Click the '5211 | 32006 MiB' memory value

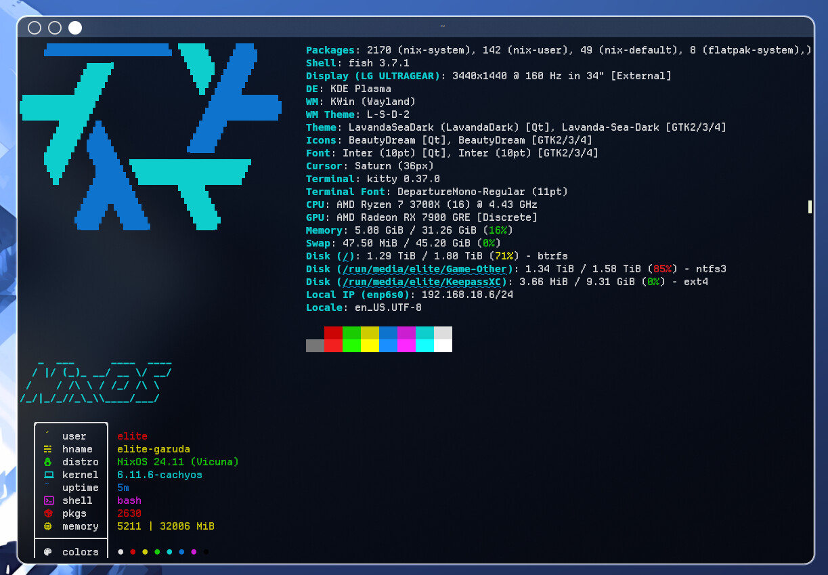[166, 526]
